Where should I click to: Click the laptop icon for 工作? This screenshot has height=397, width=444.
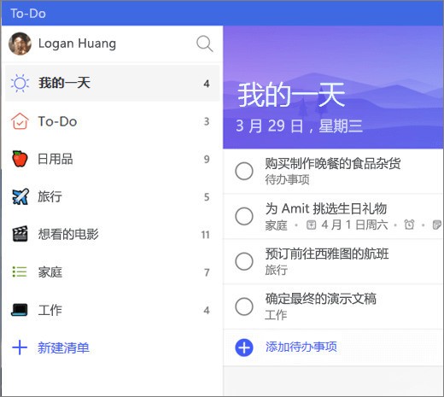pyautogui.click(x=20, y=310)
